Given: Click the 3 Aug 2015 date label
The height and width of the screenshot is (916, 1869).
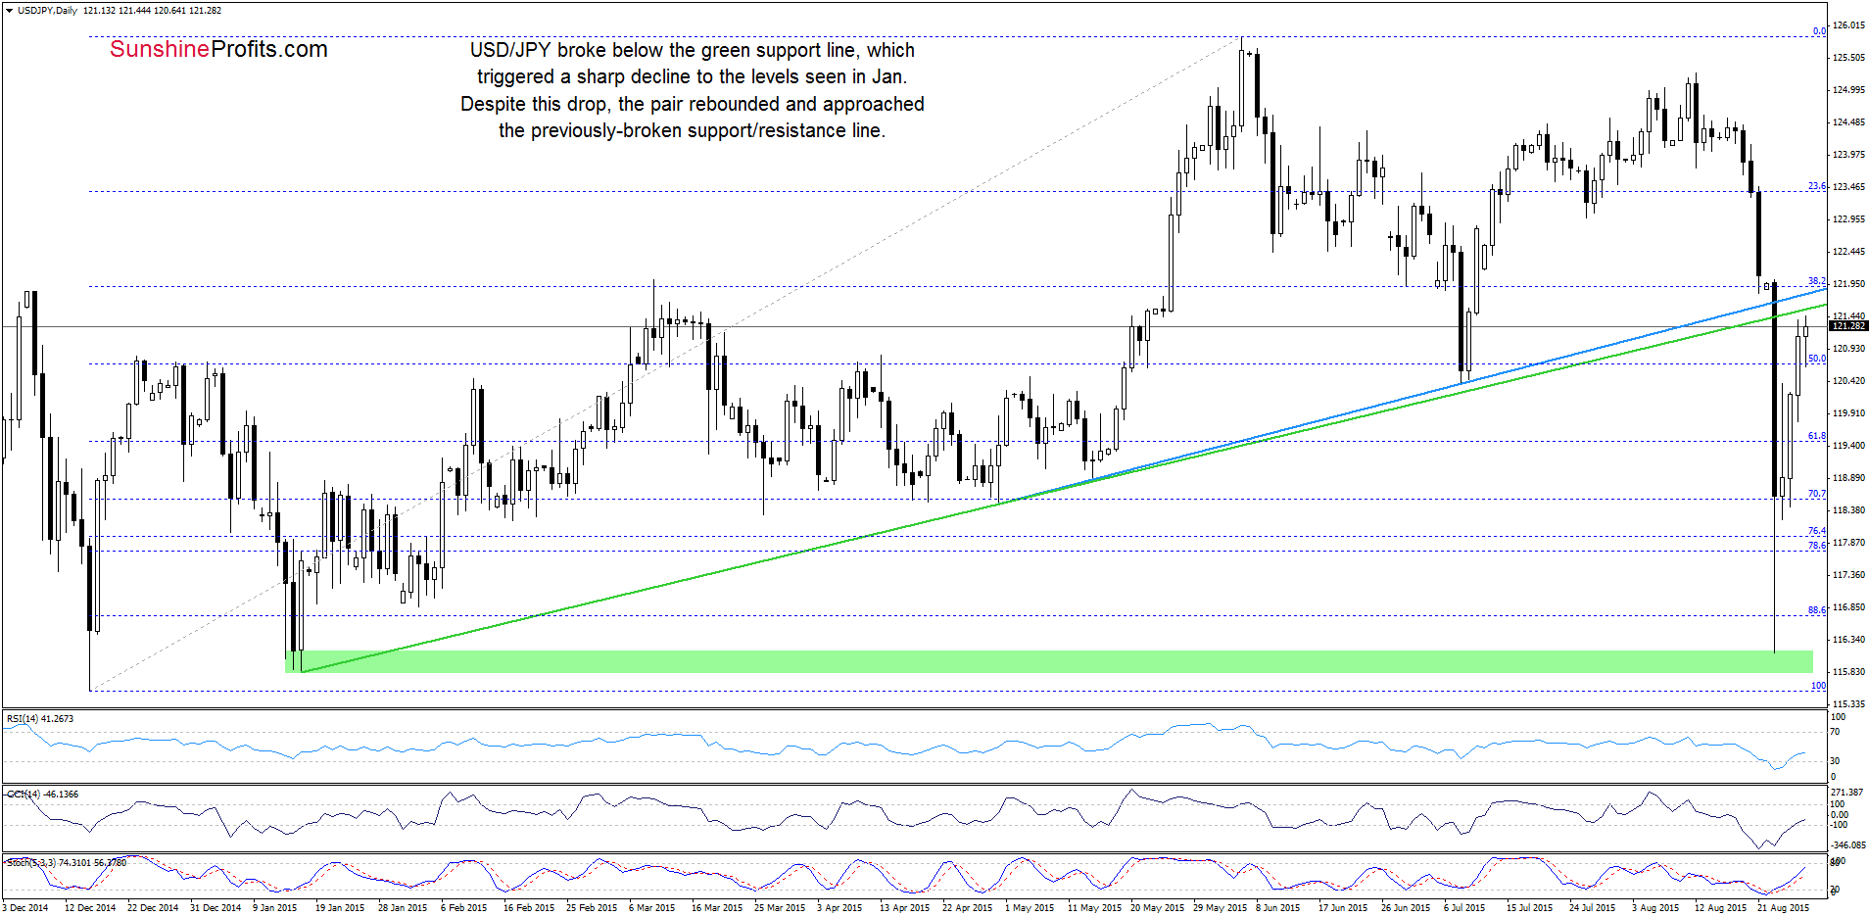Looking at the screenshot, I should [1654, 908].
